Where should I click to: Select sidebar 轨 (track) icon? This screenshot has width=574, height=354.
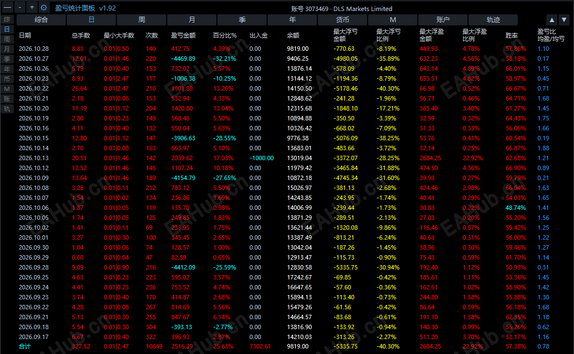[7, 109]
